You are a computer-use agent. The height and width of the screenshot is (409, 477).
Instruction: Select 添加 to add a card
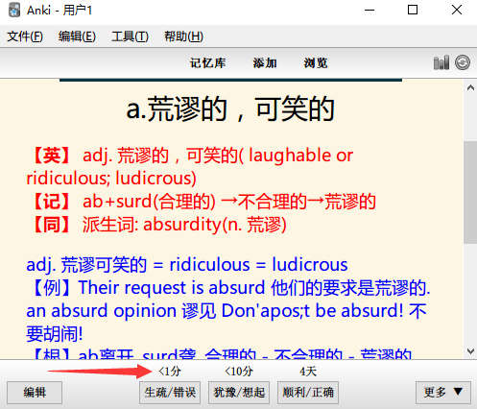pyautogui.click(x=265, y=63)
